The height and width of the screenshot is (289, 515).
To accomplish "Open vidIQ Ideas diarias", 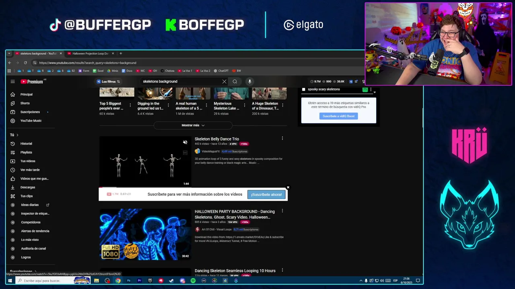I will (30, 205).
